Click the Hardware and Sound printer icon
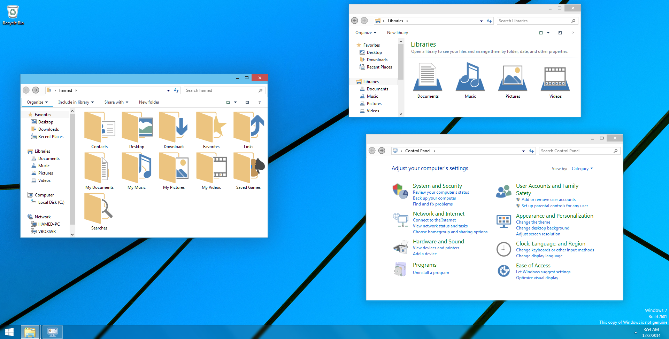This screenshot has width=669, height=339. point(400,248)
